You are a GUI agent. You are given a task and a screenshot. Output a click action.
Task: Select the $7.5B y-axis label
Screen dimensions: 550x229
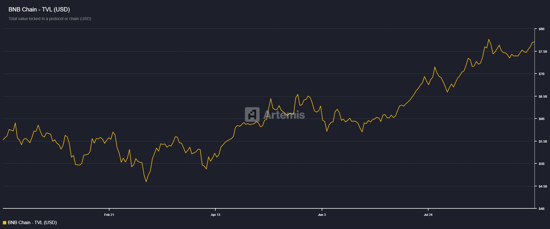(543, 52)
